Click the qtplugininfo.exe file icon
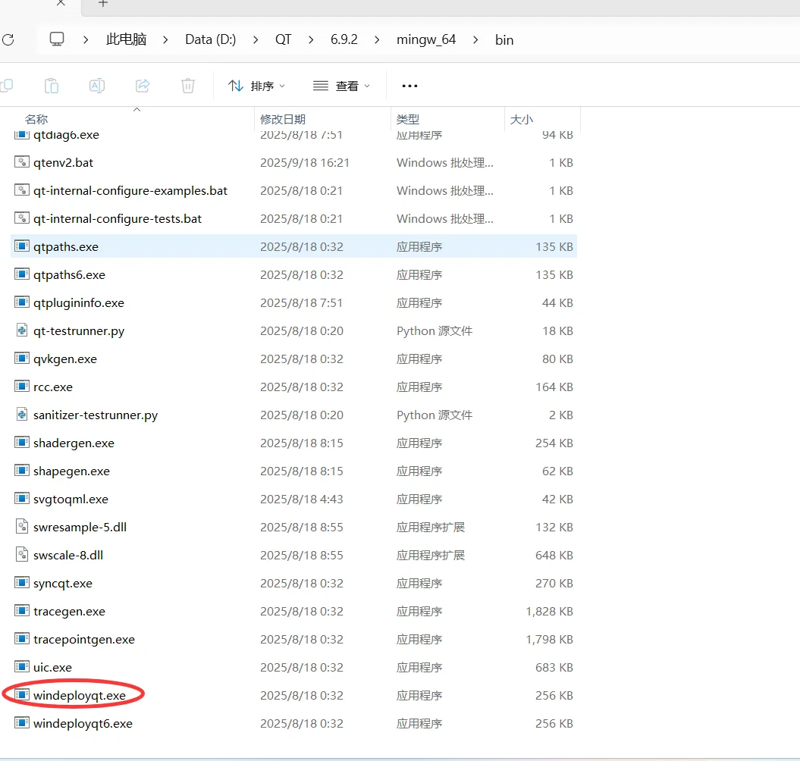800x761 pixels. pyautogui.click(x=21, y=302)
